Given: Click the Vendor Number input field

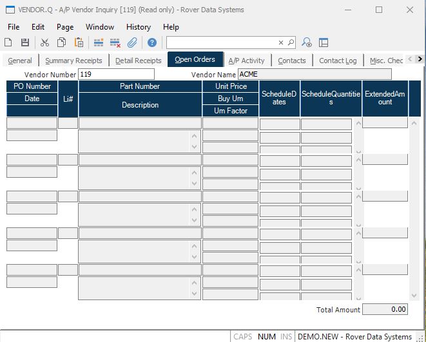Looking at the screenshot, I should pos(116,74).
